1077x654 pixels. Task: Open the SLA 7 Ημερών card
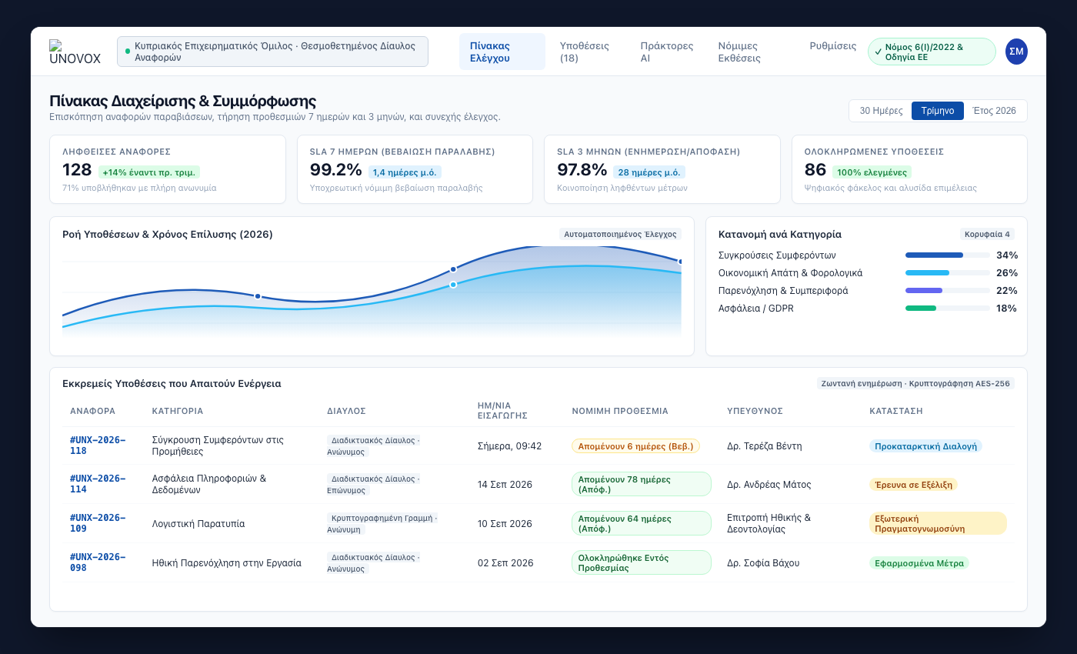tap(415, 169)
